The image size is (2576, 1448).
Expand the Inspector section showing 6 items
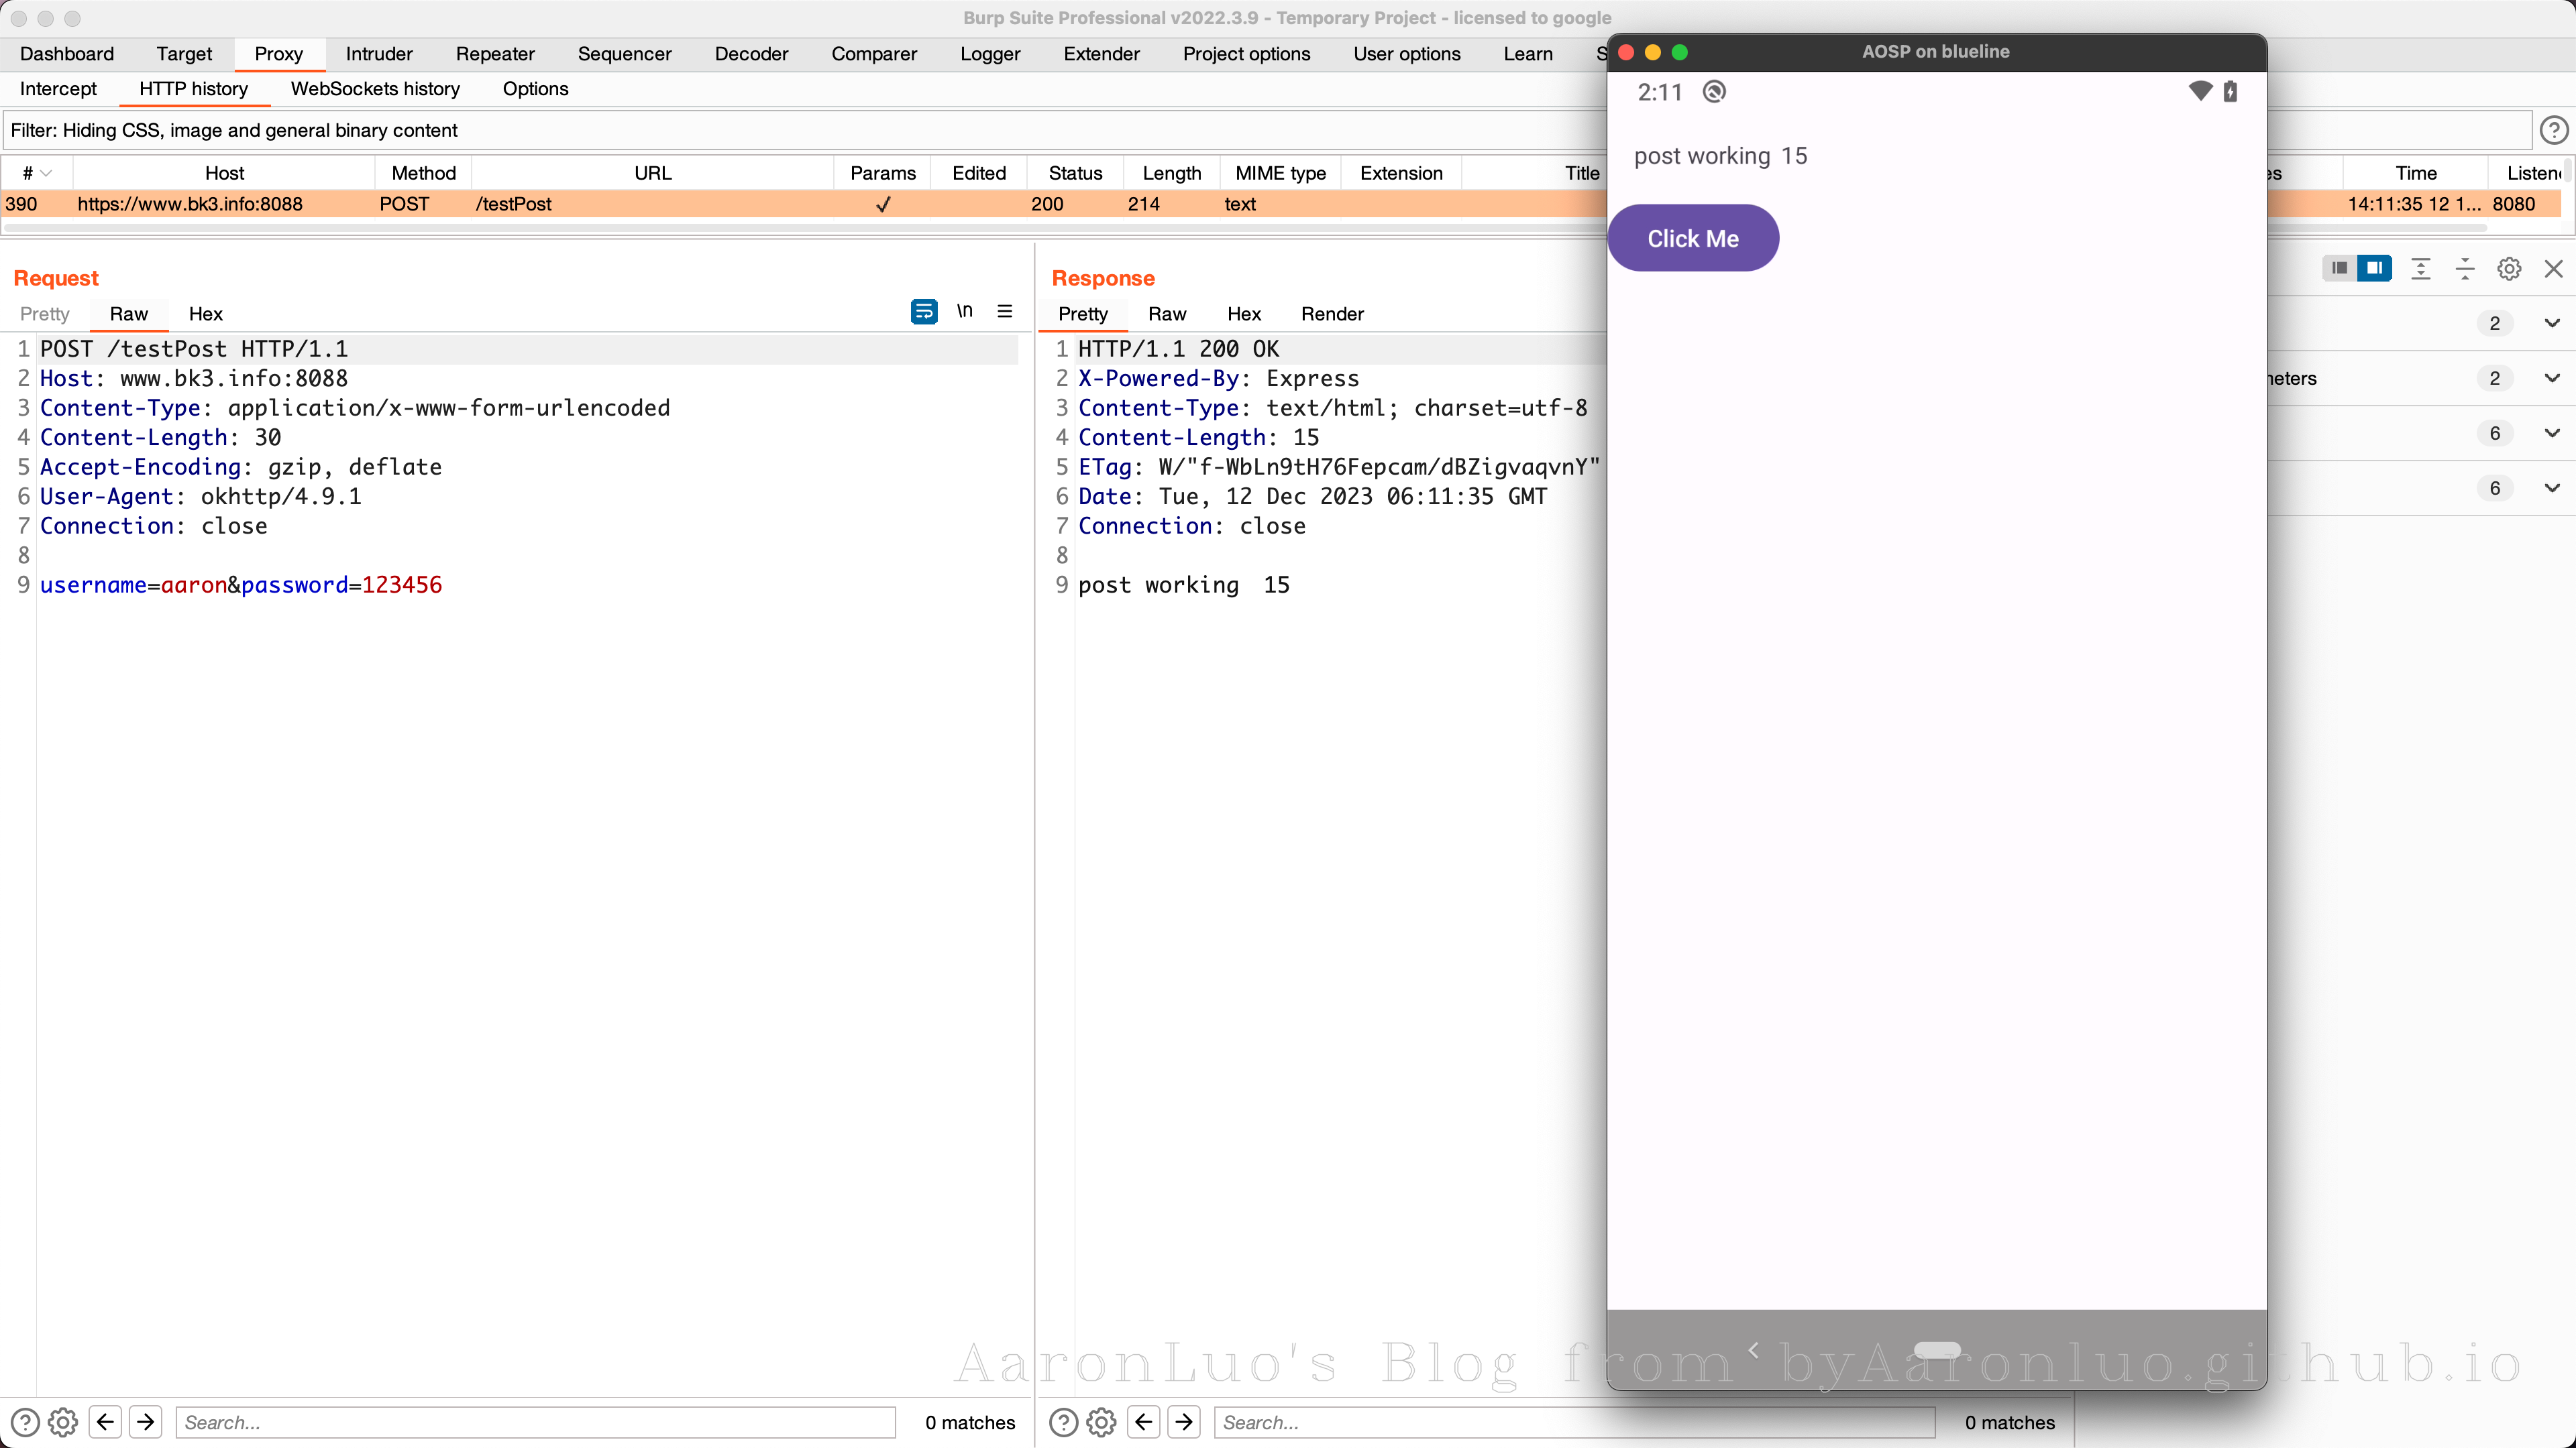(2551, 432)
